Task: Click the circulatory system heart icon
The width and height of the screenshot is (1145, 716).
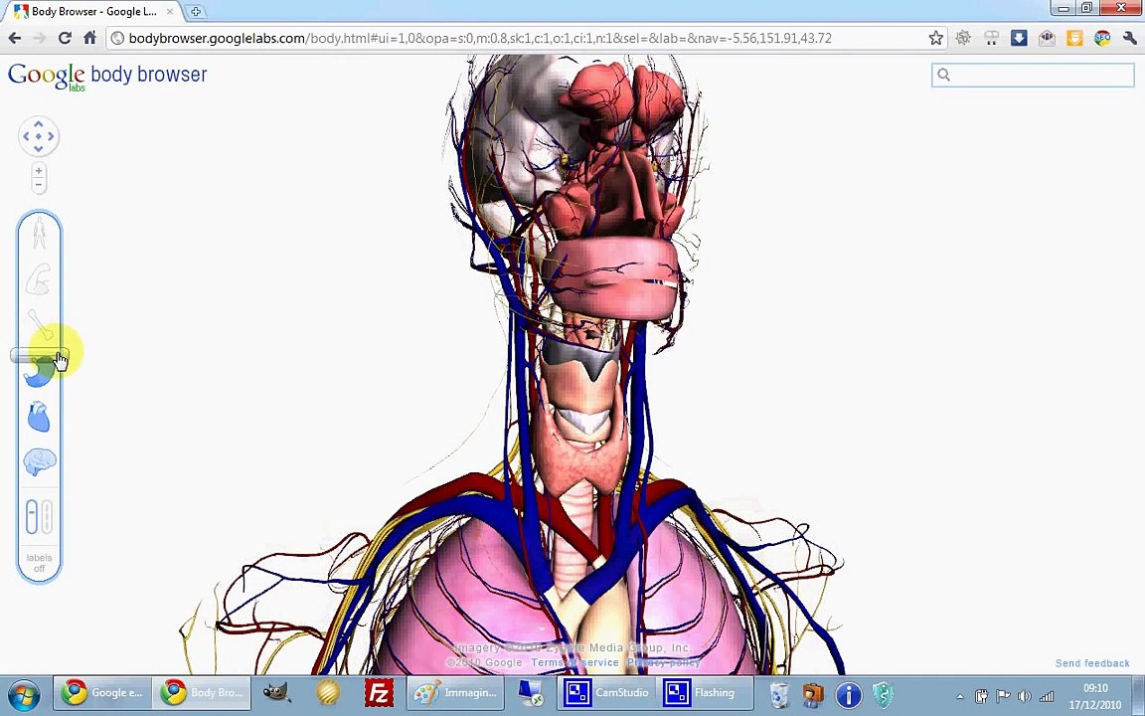Action: pos(39,418)
